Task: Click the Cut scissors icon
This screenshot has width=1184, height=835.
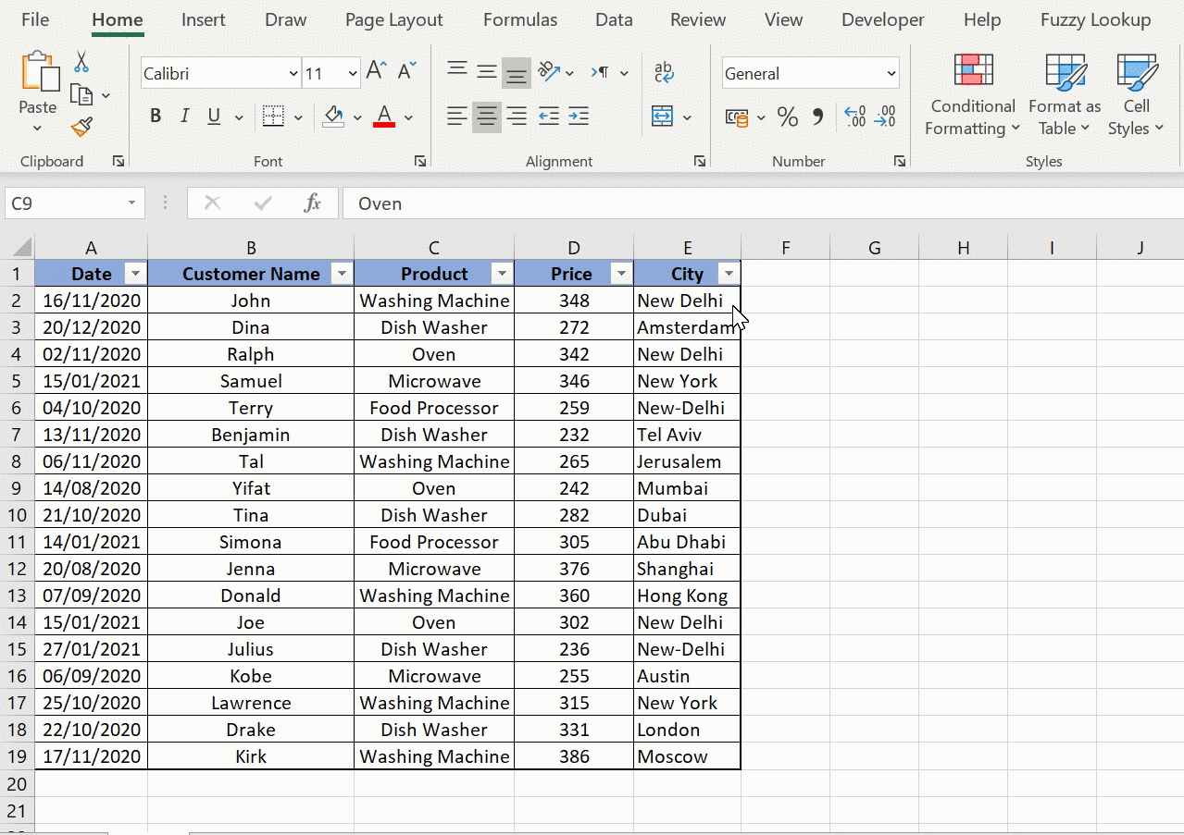Action: point(81,63)
